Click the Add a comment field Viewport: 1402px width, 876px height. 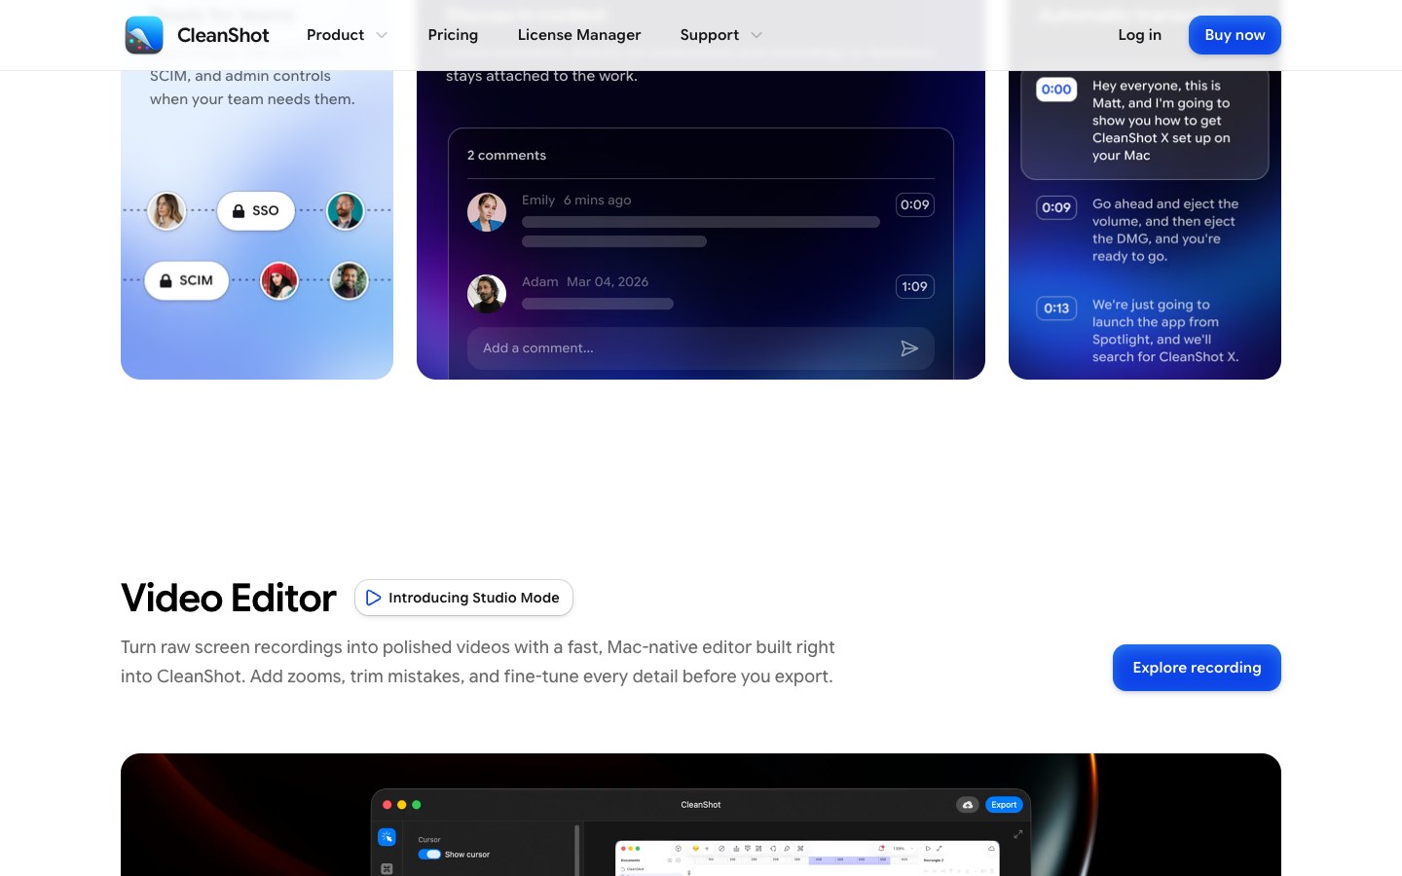pos(701,348)
